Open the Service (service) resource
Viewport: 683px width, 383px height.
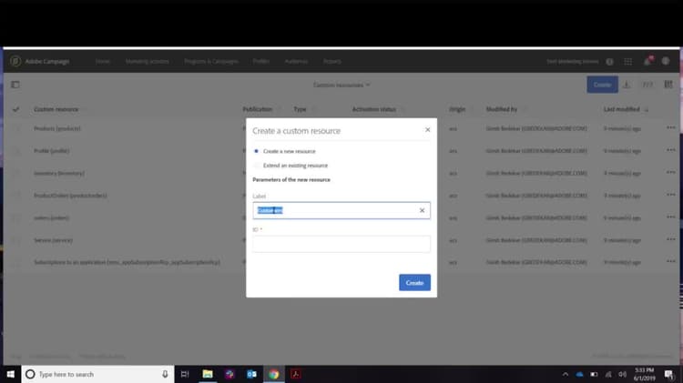tap(53, 240)
